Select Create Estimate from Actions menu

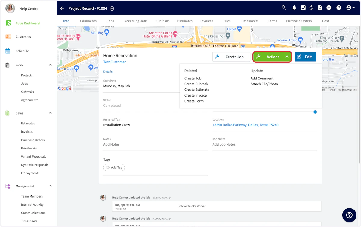(x=197, y=90)
